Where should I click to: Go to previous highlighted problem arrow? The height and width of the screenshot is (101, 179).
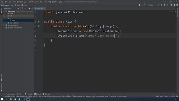[x=173, y=12]
